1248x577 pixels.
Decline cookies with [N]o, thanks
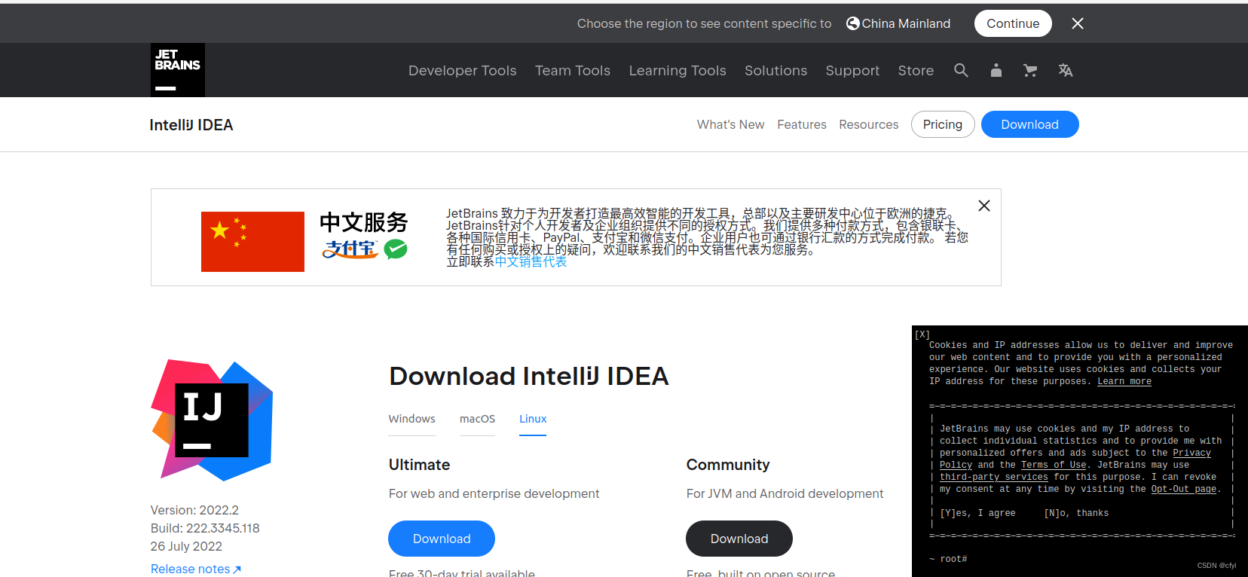pyautogui.click(x=1076, y=513)
